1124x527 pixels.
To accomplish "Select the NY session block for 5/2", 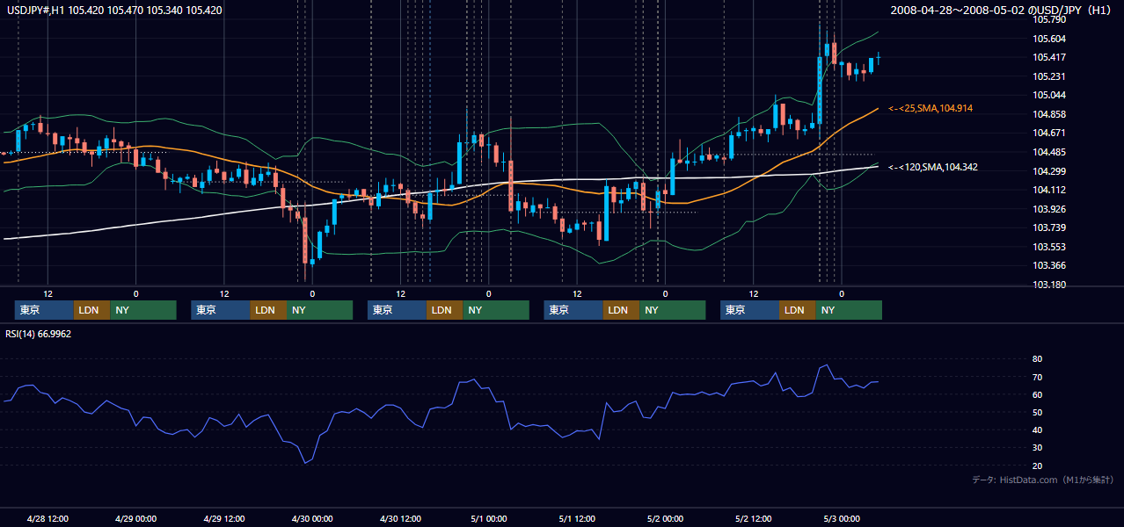I will (x=848, y=310).
